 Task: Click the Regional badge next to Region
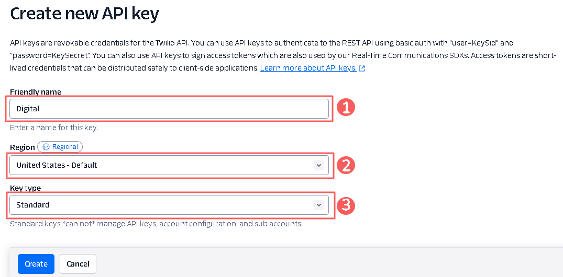(x=60, y=147)
